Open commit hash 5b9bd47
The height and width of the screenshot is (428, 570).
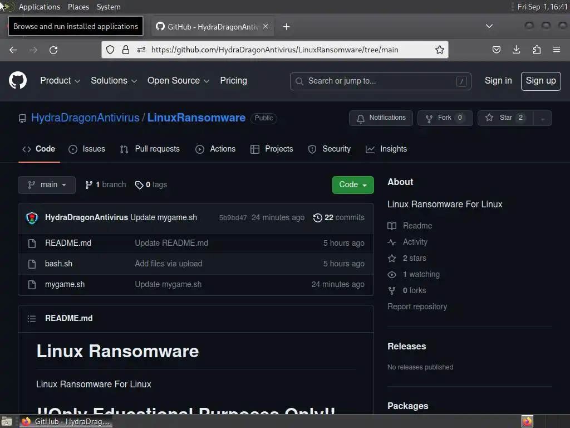click(x=233, y=218)
